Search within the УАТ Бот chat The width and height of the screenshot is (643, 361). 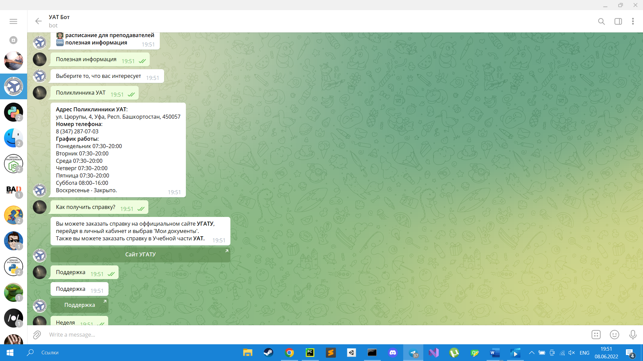point(601,21)
